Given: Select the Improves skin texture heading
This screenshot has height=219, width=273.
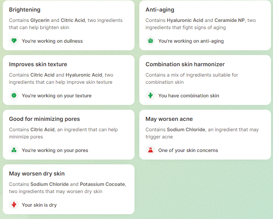Looking at the screenshot, I should [x=38, y=64].
